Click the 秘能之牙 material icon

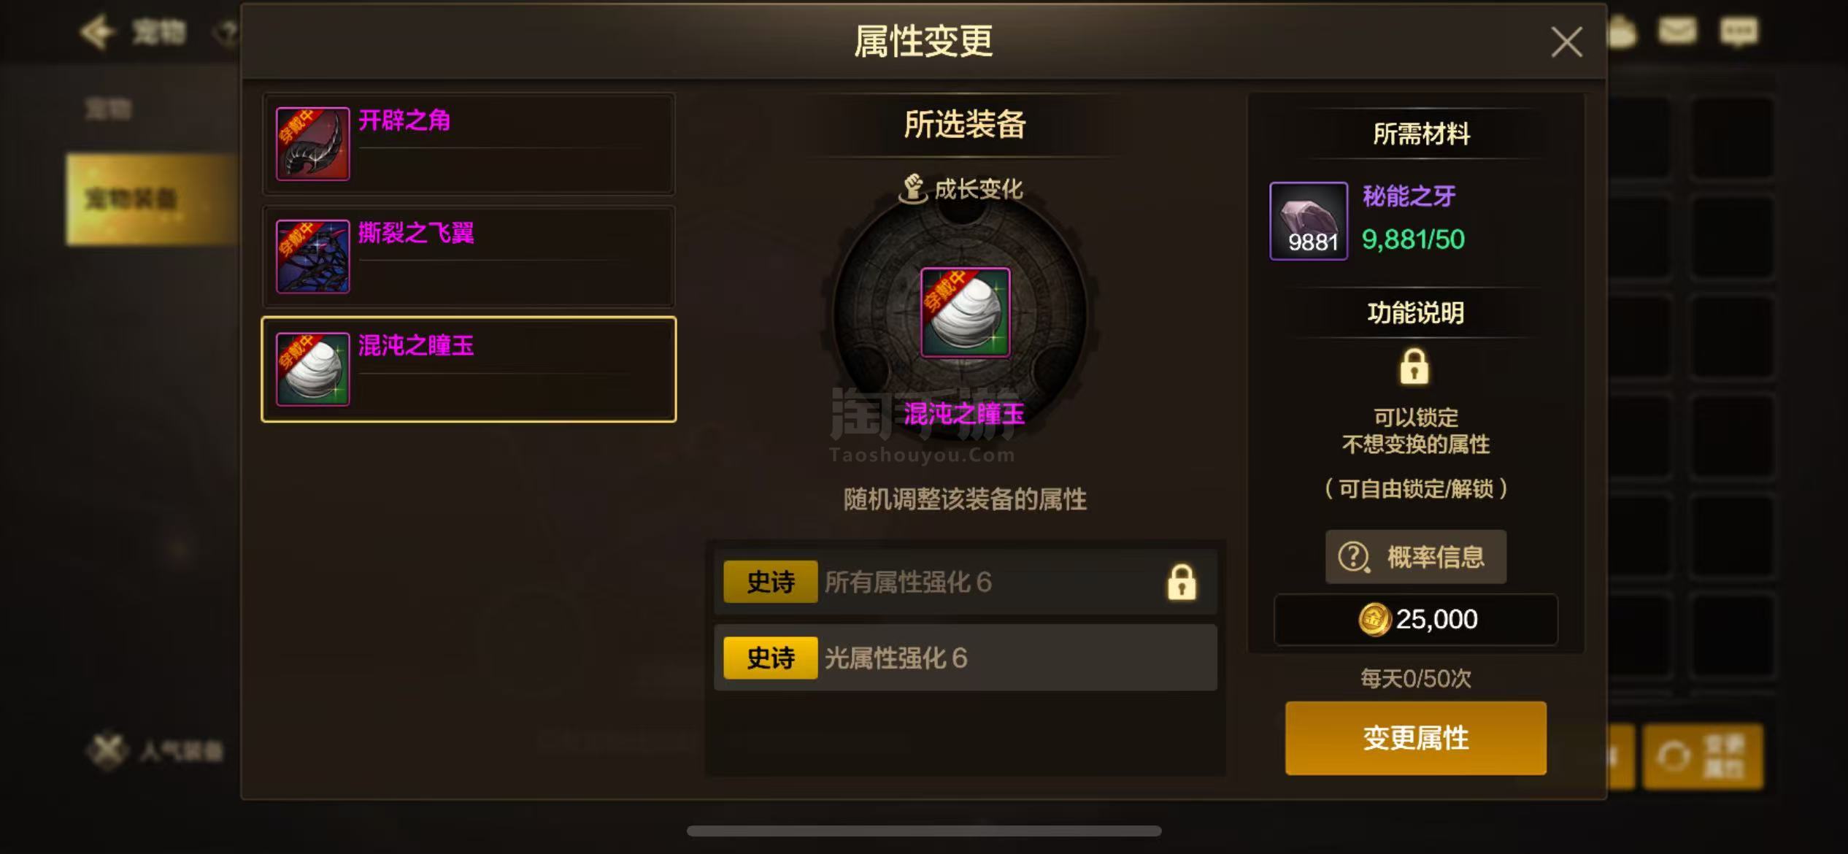click(1309, 220)
